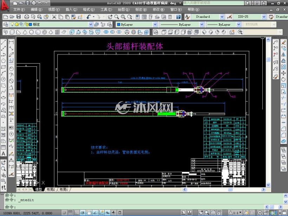The image size is (288, 216).
Task: Click the Undo arrow icon
Action: (x=89, y=17)
